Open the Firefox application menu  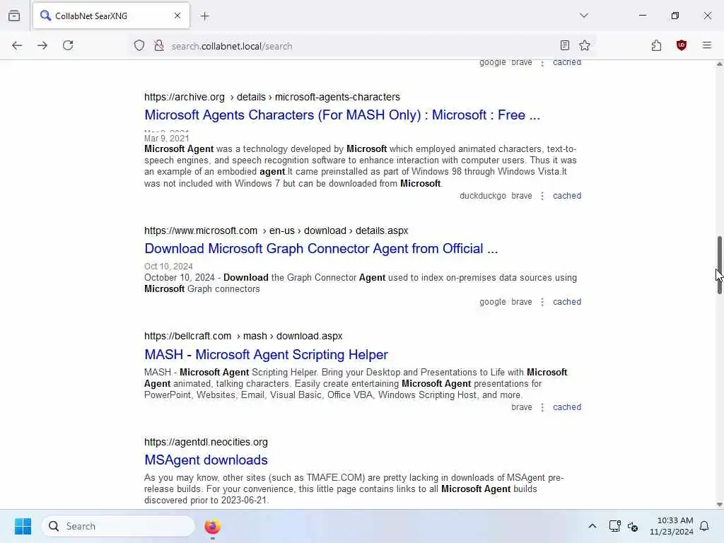707,45
